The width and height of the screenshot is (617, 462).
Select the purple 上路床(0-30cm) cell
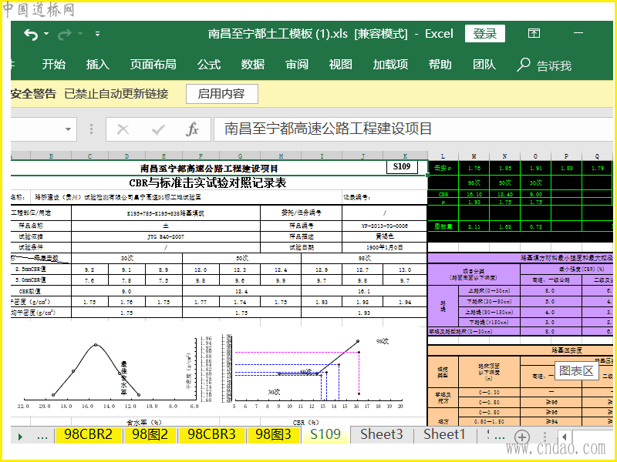[489, 291]
